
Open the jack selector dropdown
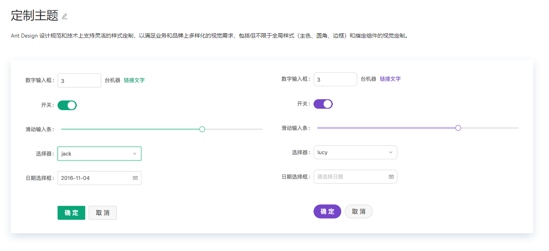95,154
